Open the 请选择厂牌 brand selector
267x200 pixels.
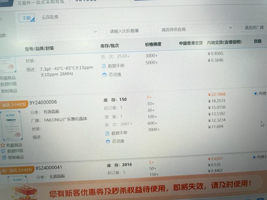point(254,28)
